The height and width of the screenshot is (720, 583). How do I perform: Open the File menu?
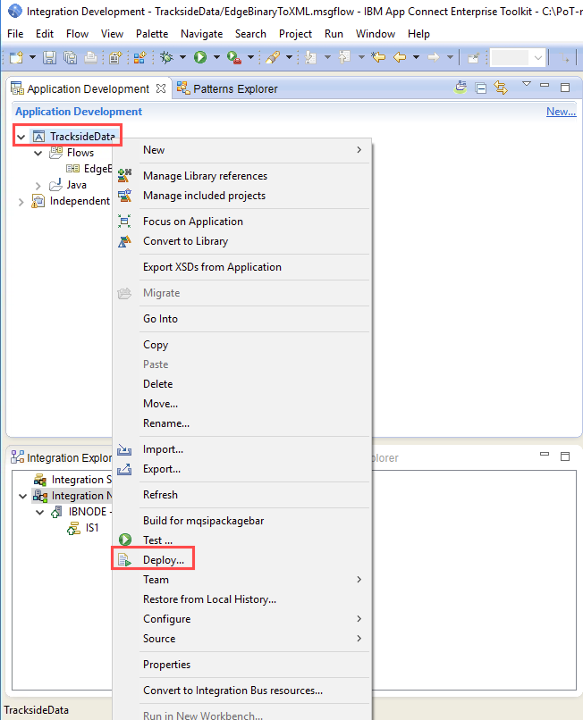[x=15, y=34]
